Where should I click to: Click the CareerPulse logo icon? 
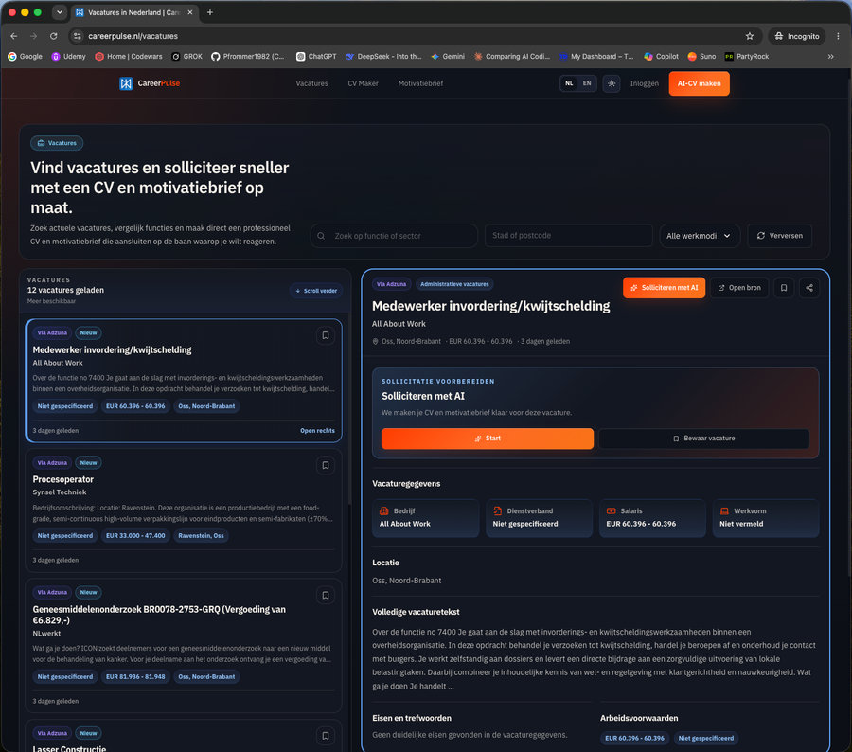[126, 83]
